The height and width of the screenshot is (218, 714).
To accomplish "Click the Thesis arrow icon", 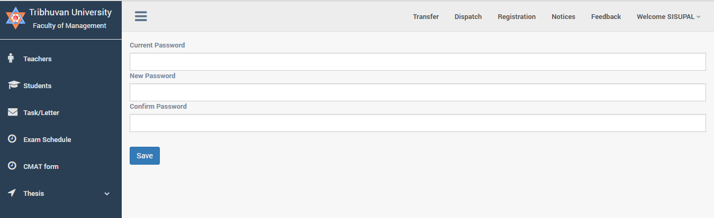I will coord(12,193).
